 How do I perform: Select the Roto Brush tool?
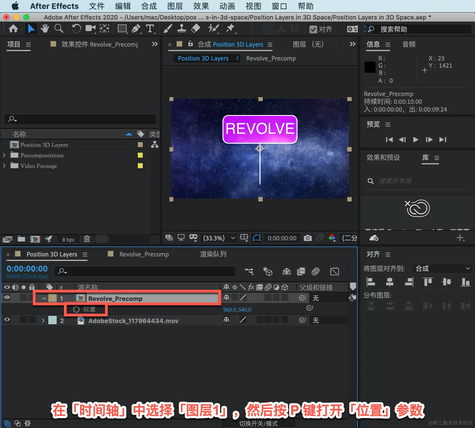pos(214,28)
